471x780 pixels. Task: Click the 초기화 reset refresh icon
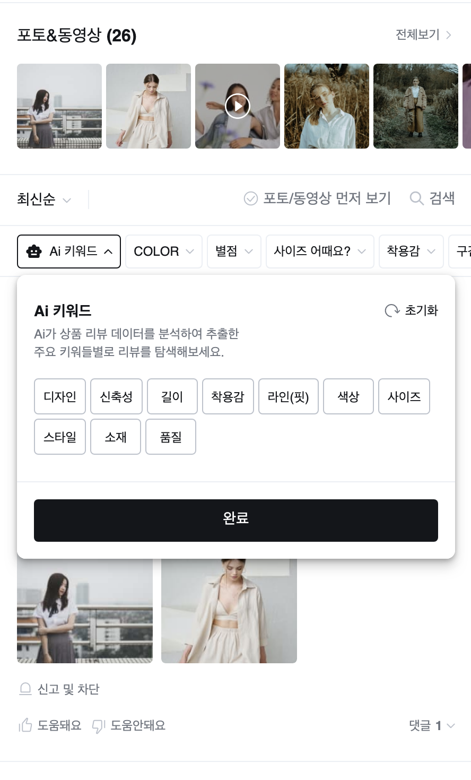[x=392, y=310]
